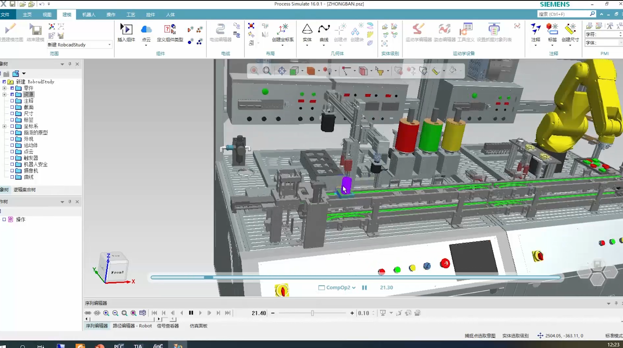Open the 视图 ribbon tab

[x=47, y=15]
